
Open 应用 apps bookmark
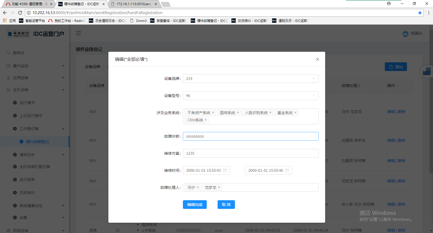9,21
